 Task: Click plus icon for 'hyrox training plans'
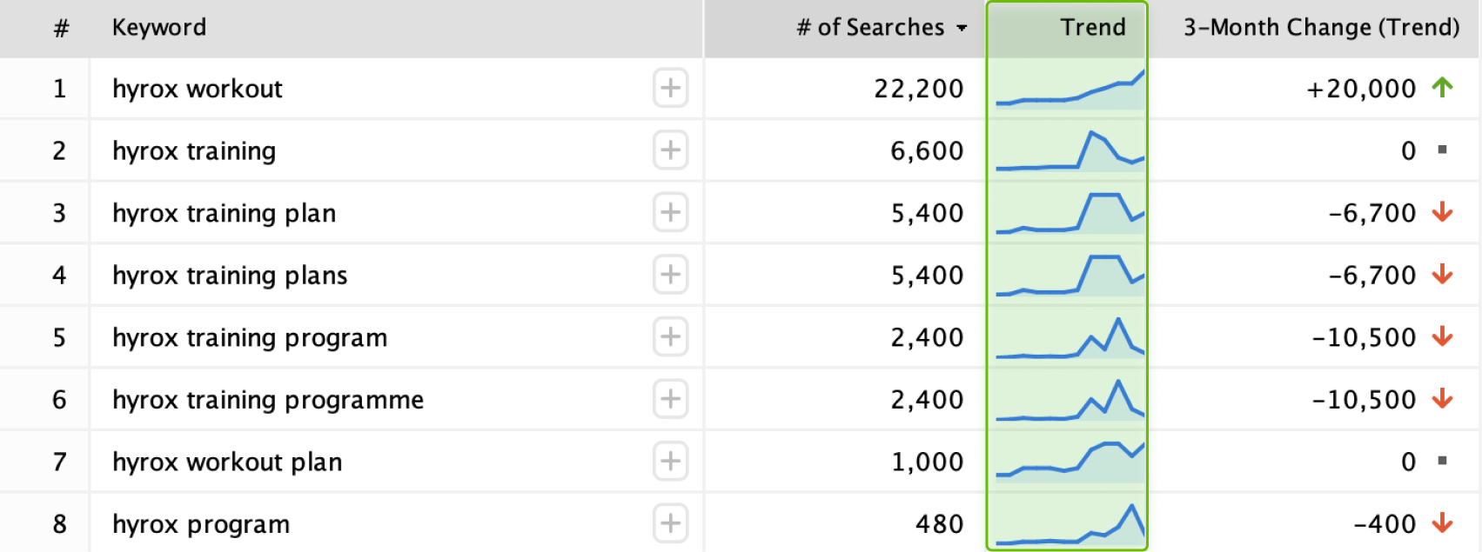coord(670,275)
